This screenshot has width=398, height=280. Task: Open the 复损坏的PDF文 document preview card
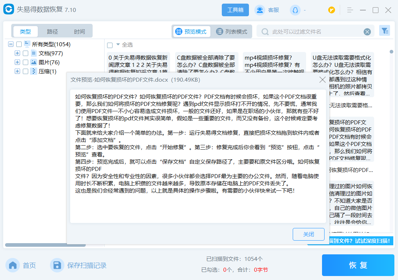tap(352, 139)
